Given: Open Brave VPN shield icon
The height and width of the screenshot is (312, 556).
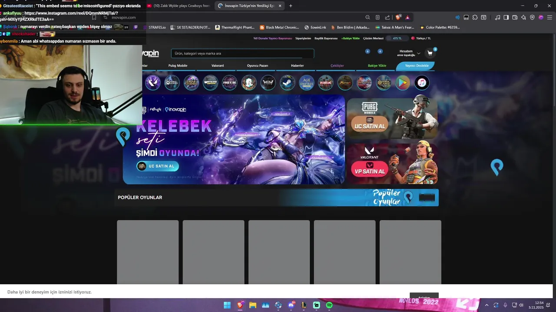Looking at the screenshot, I should coord(532,17).
